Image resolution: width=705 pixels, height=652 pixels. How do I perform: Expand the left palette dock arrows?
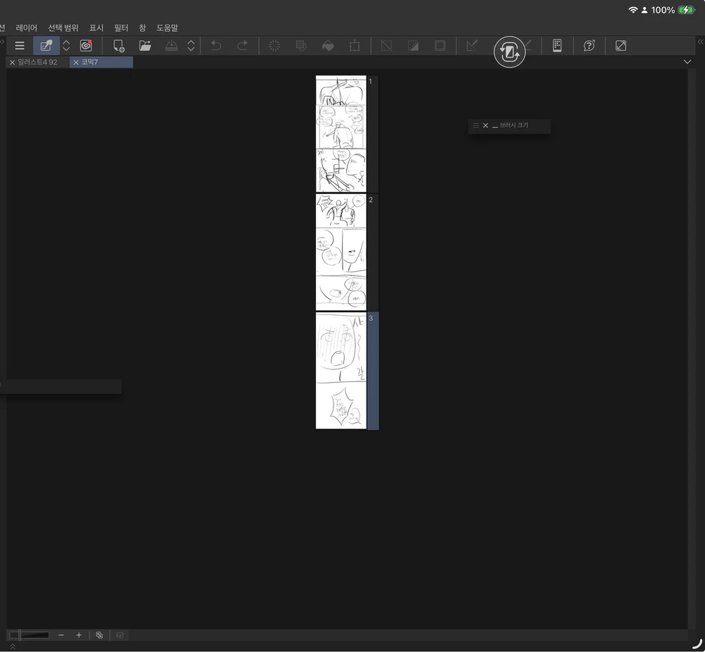pos(2,42)
